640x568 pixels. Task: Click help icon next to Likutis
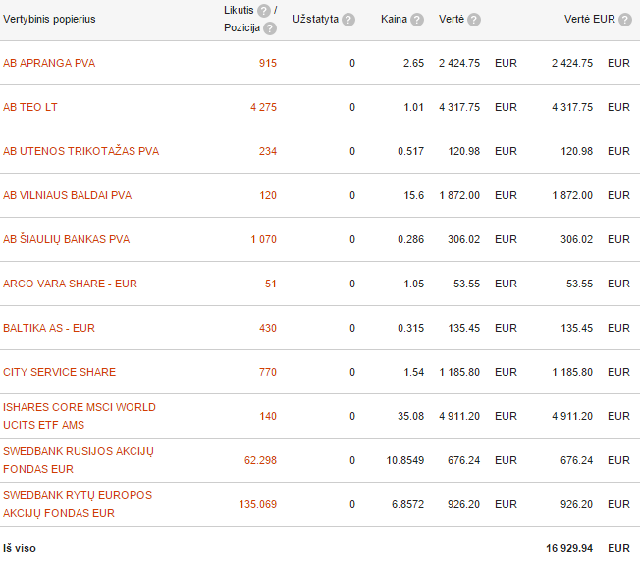point(264,11)
